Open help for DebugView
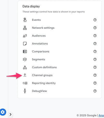This screenshot has height=118, width=104. click(95, 91)
